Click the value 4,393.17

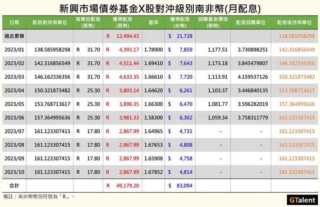[129, 50]
